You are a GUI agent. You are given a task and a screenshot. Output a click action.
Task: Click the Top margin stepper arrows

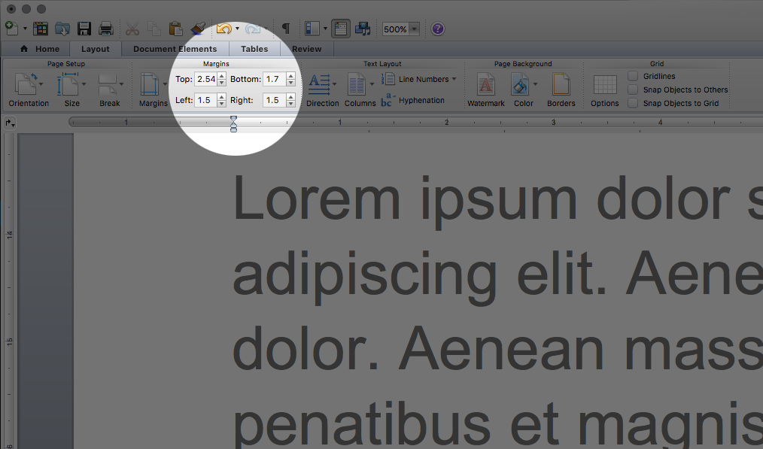[x=222, y=79]
